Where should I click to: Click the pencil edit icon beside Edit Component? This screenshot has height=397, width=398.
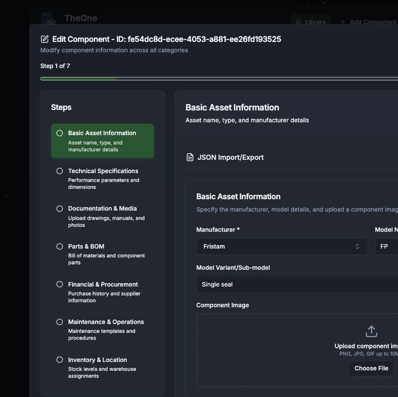click(x=44, y=38)
